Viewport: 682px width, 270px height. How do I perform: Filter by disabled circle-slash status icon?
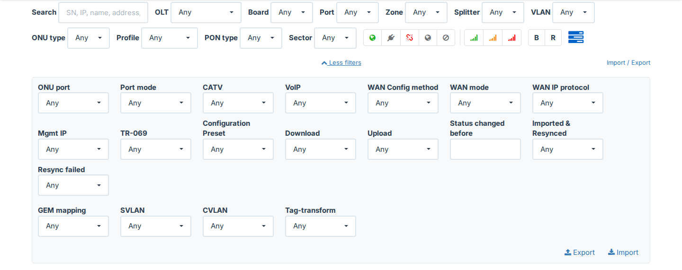coord(446,38)
